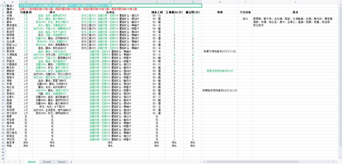Viewport: 342px width, 164px height.
Task: Click the 朱浩 name cell
Action: tap(12, 126)
